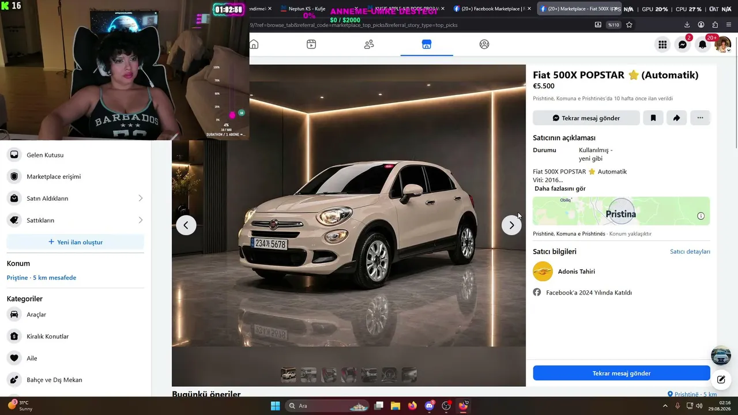Image resolution: width=738 pixels, height=415 pixels.
Task: Open the browser downloads icon
Action: click(687, 25)
